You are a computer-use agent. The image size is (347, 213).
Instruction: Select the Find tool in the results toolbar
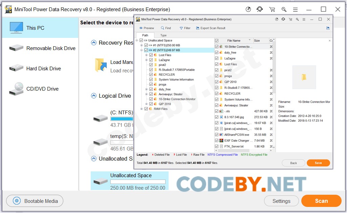click(166, 28)
